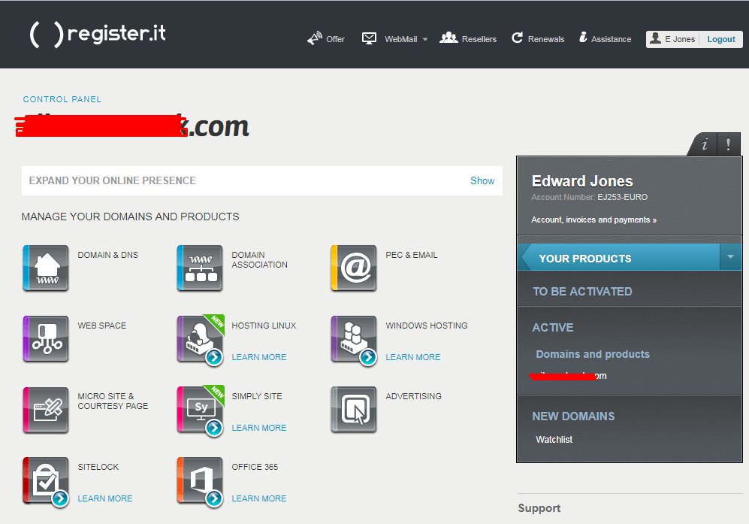The height and width of the screenshot is (524, 749).
Task: Open the WebMail menu item
Action: pos(400,39)
